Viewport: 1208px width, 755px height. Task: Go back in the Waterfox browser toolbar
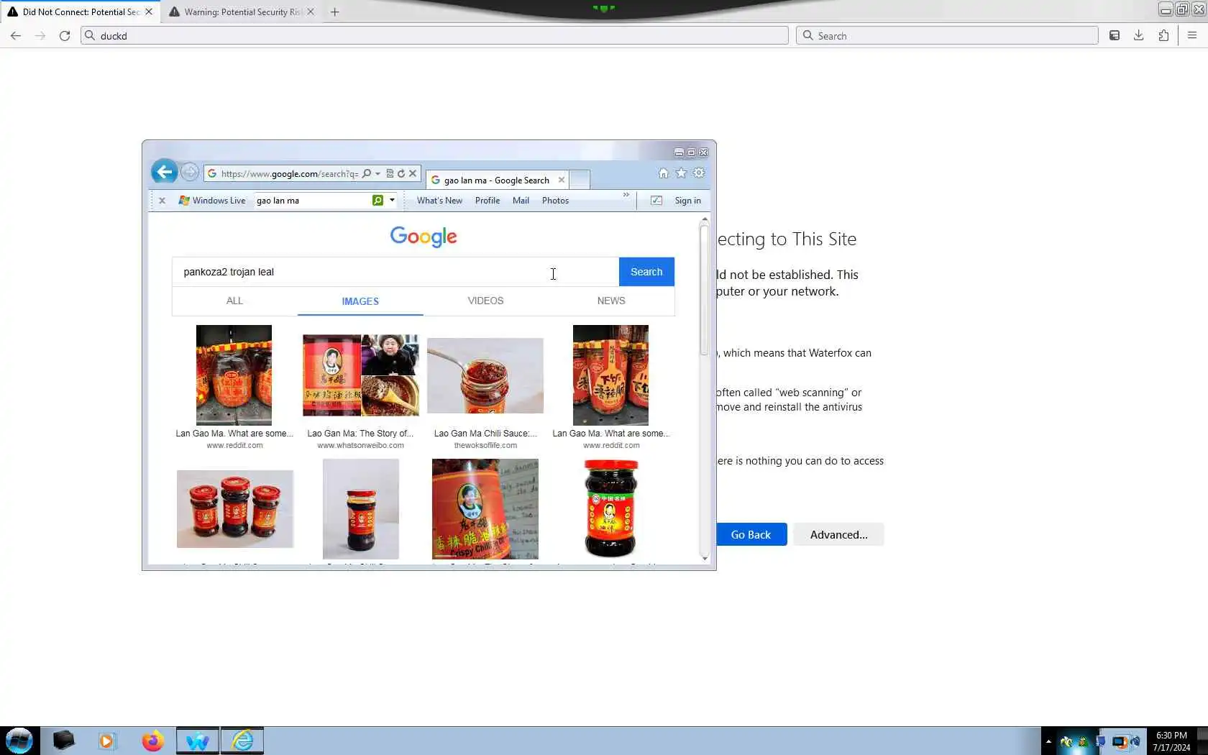pos(16,35)
